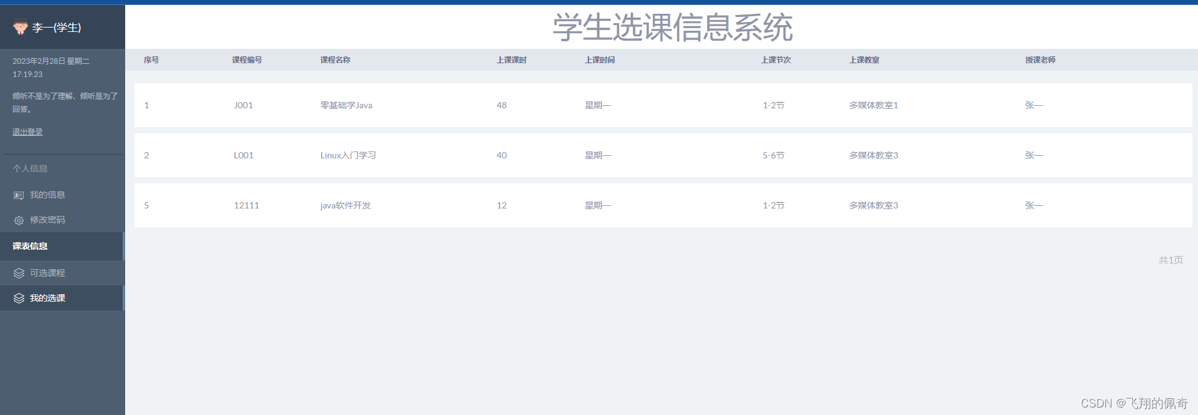Image resolution: width=1198 pixels, height=415 pixels.
Task: Click serial number 1 in the J001 row
Action: (146, 105)
